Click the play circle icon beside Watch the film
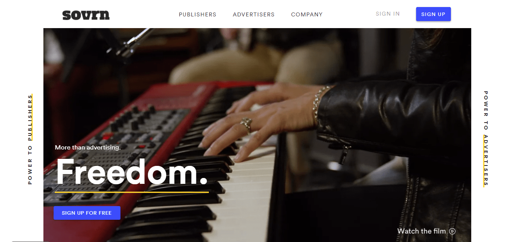This screenshot has height=242, width=517. [452, 231]
